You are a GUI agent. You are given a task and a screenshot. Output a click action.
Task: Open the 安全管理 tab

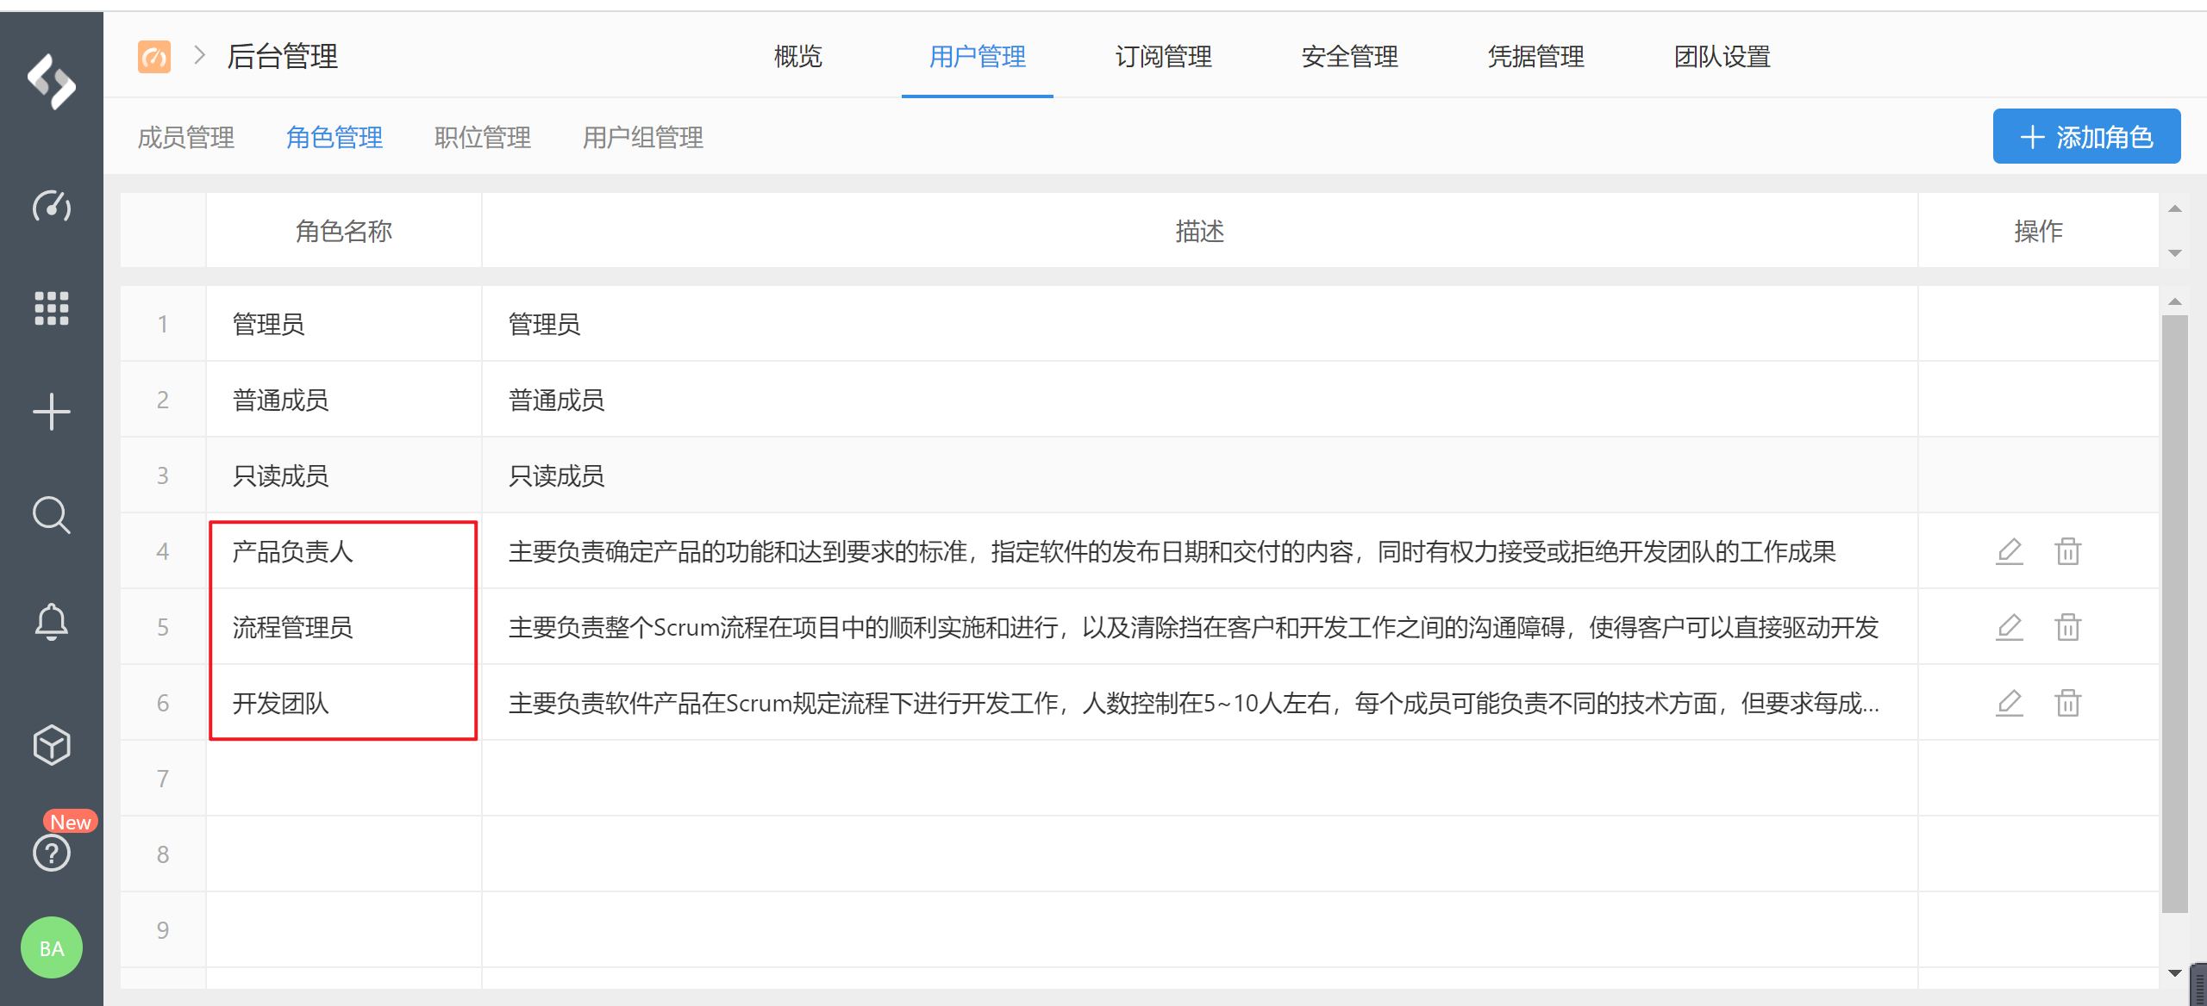point(1349,57)
